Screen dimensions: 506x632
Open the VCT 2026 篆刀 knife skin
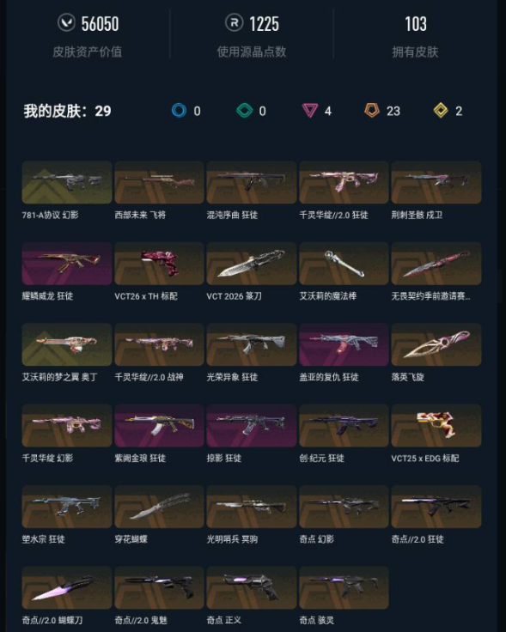252,264
